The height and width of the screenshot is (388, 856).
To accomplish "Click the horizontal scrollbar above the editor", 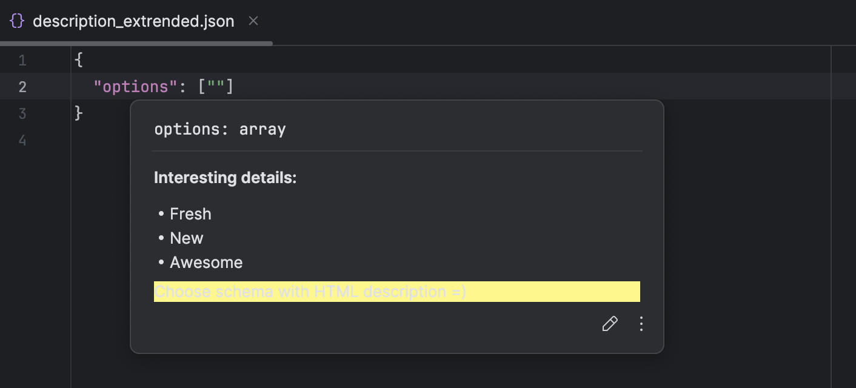I will (136, 43).
